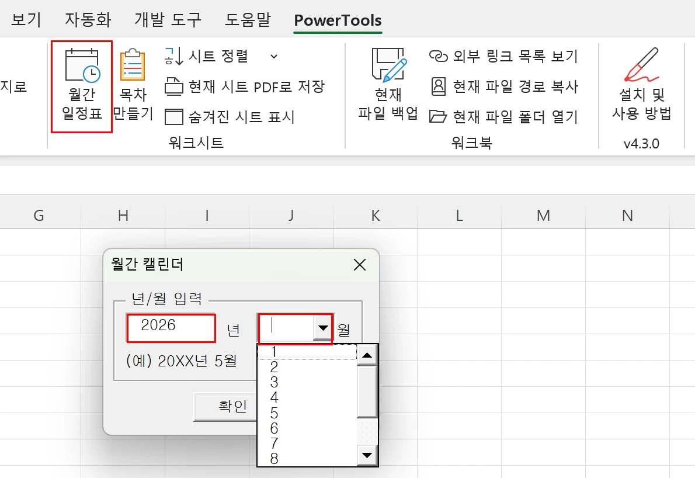The image size is (695, 478).
Task: Open the 도움말 tab
Action: pyautogui.click(x=248, y=19)
